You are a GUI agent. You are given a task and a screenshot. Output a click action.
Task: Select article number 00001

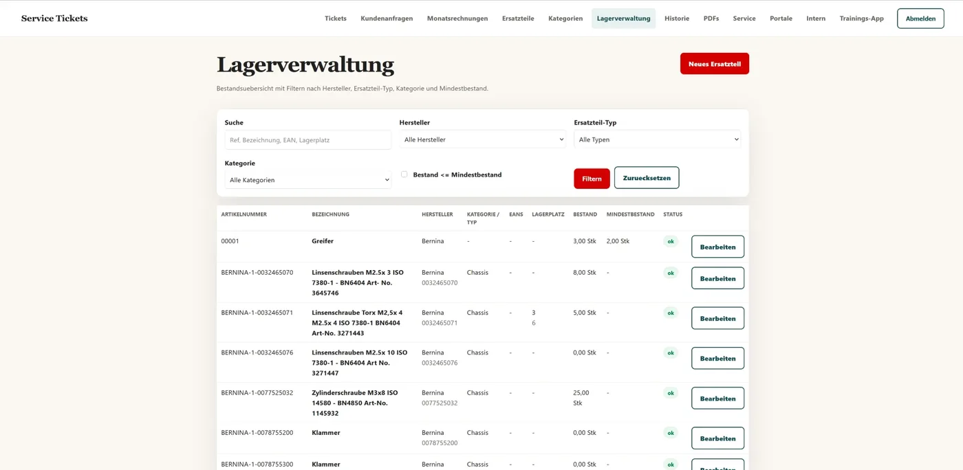[230, 241]
